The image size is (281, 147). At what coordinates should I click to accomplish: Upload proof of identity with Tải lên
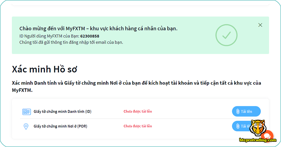click(246, 111)
